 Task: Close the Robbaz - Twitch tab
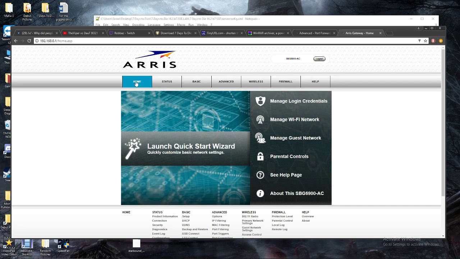pos(149,33)
